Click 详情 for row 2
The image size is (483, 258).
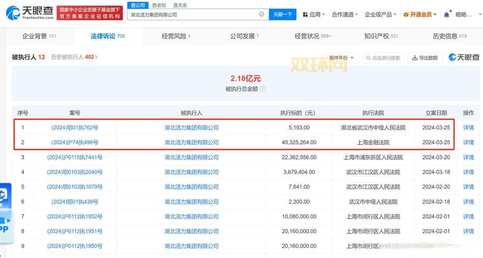[x=469, y=142]
